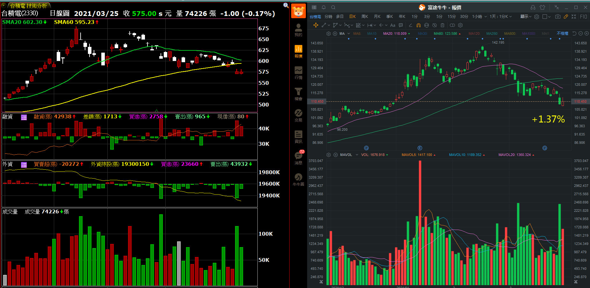Screen dimensions: 590x288
Task: Open the 外資 panel purple list icon
Action: (24, 165)
